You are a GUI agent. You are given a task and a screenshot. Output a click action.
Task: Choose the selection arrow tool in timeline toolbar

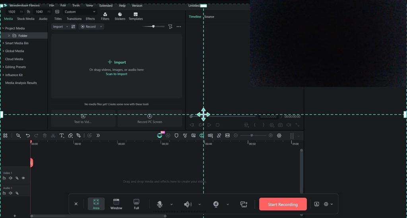[x=18, y=135]
